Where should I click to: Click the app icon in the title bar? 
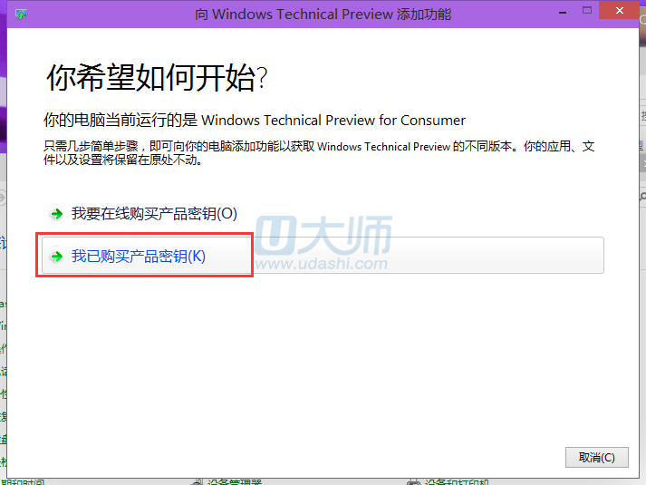coord(20,15)
